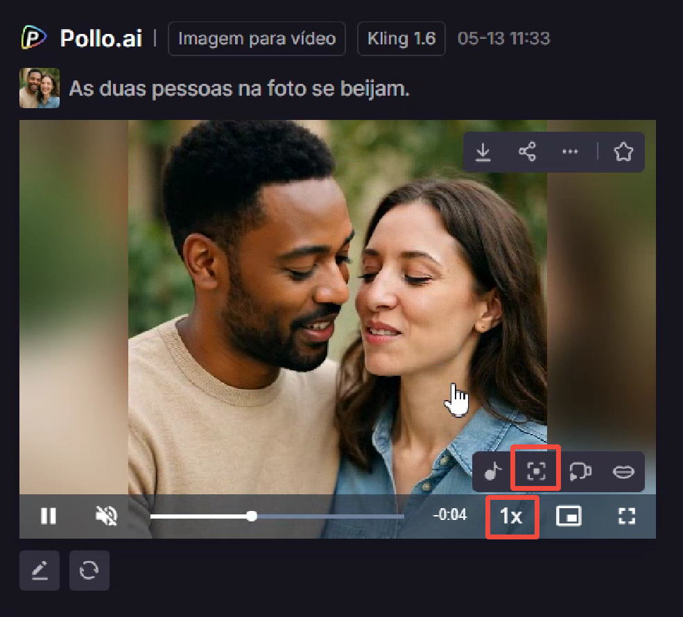Enter fullscreen video mode
683x617 pixels.
click(627, 516)
